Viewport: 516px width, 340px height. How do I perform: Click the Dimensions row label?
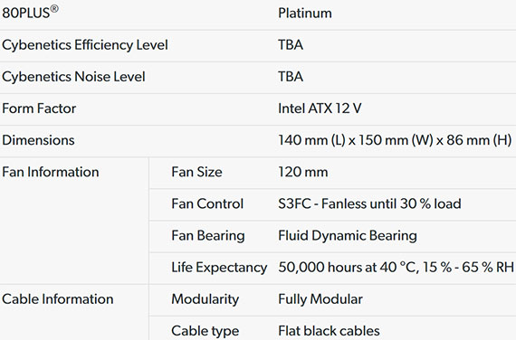click(x=38, y=140)
